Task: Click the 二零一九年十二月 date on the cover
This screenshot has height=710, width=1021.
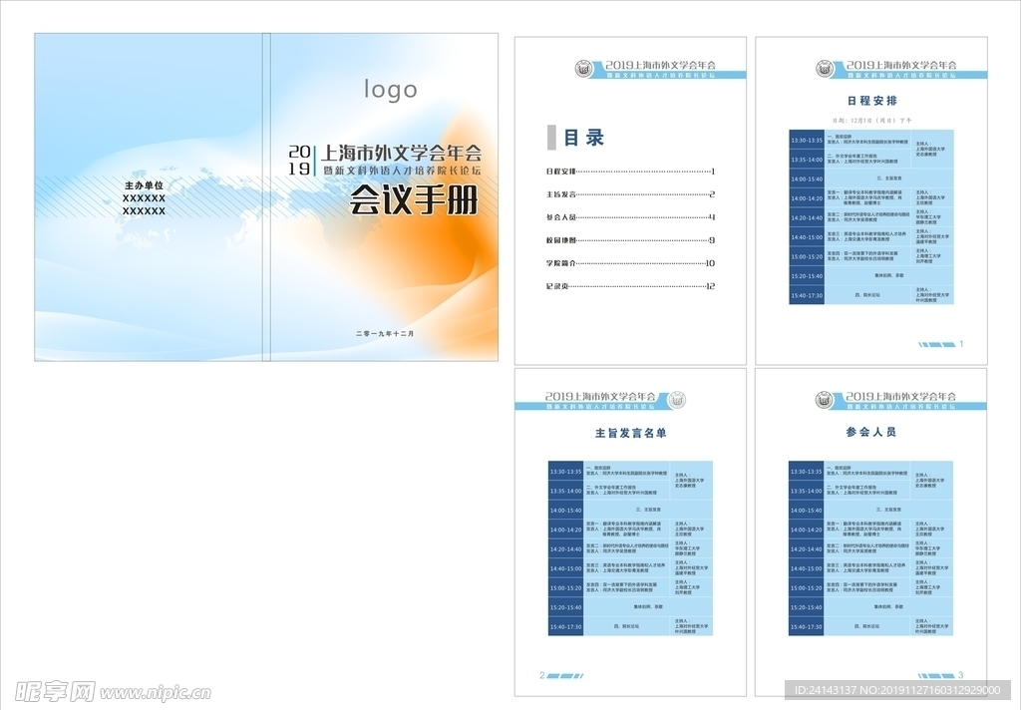Action: coord(384,333)
